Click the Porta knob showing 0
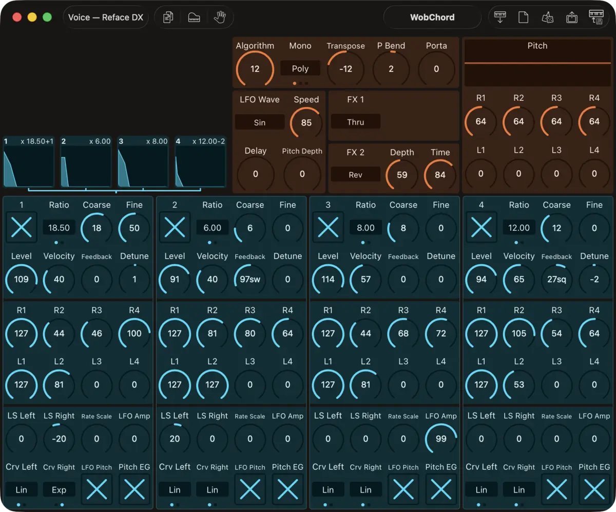616x512 pixels. pyautogui.click(x=436, y=68)
